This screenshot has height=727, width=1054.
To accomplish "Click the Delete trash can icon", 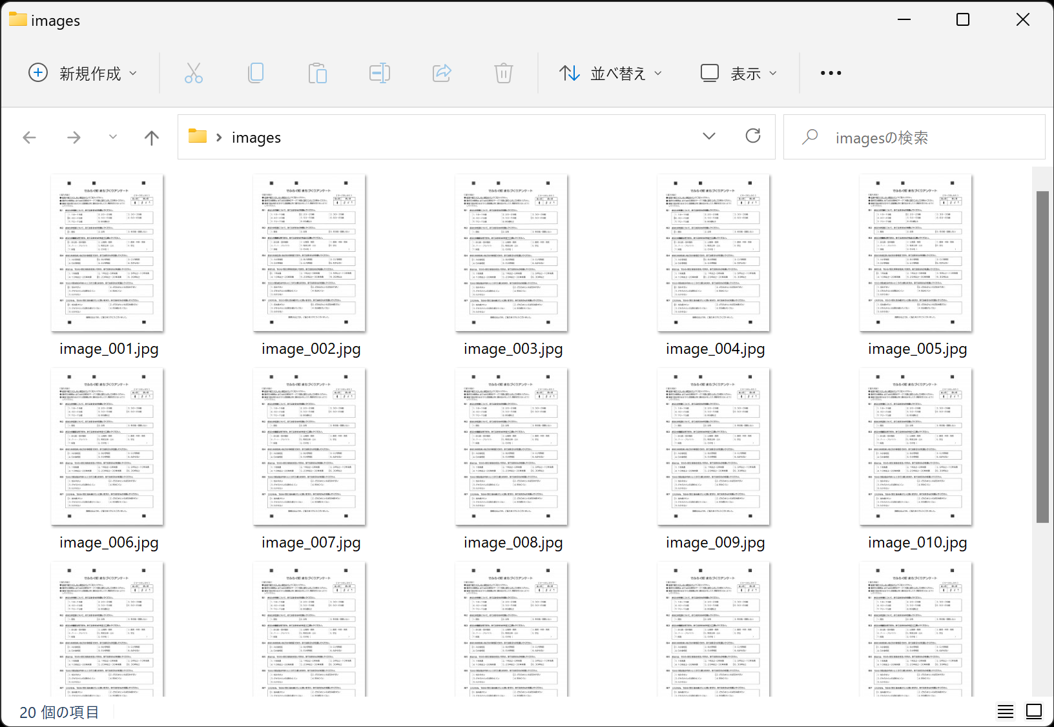I will point(503,74).
